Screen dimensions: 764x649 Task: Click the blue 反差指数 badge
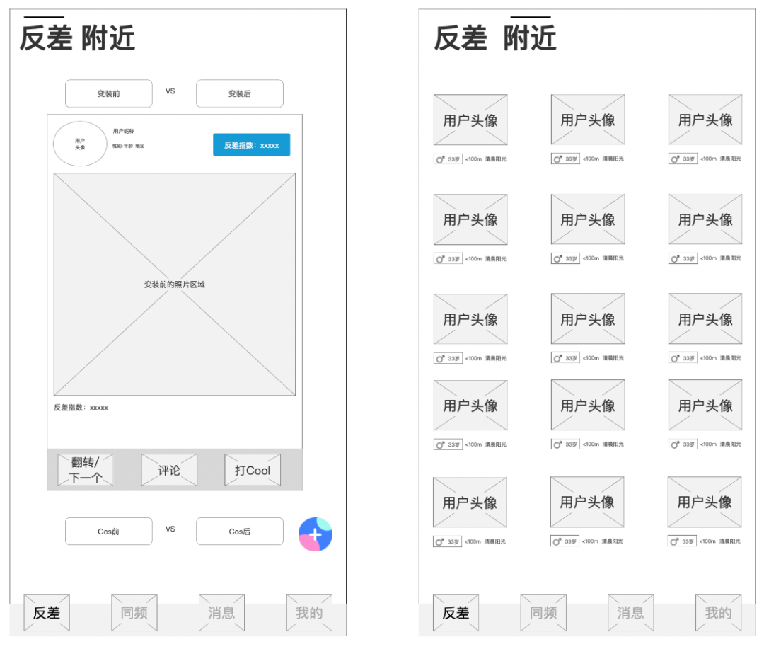point(251,145)
